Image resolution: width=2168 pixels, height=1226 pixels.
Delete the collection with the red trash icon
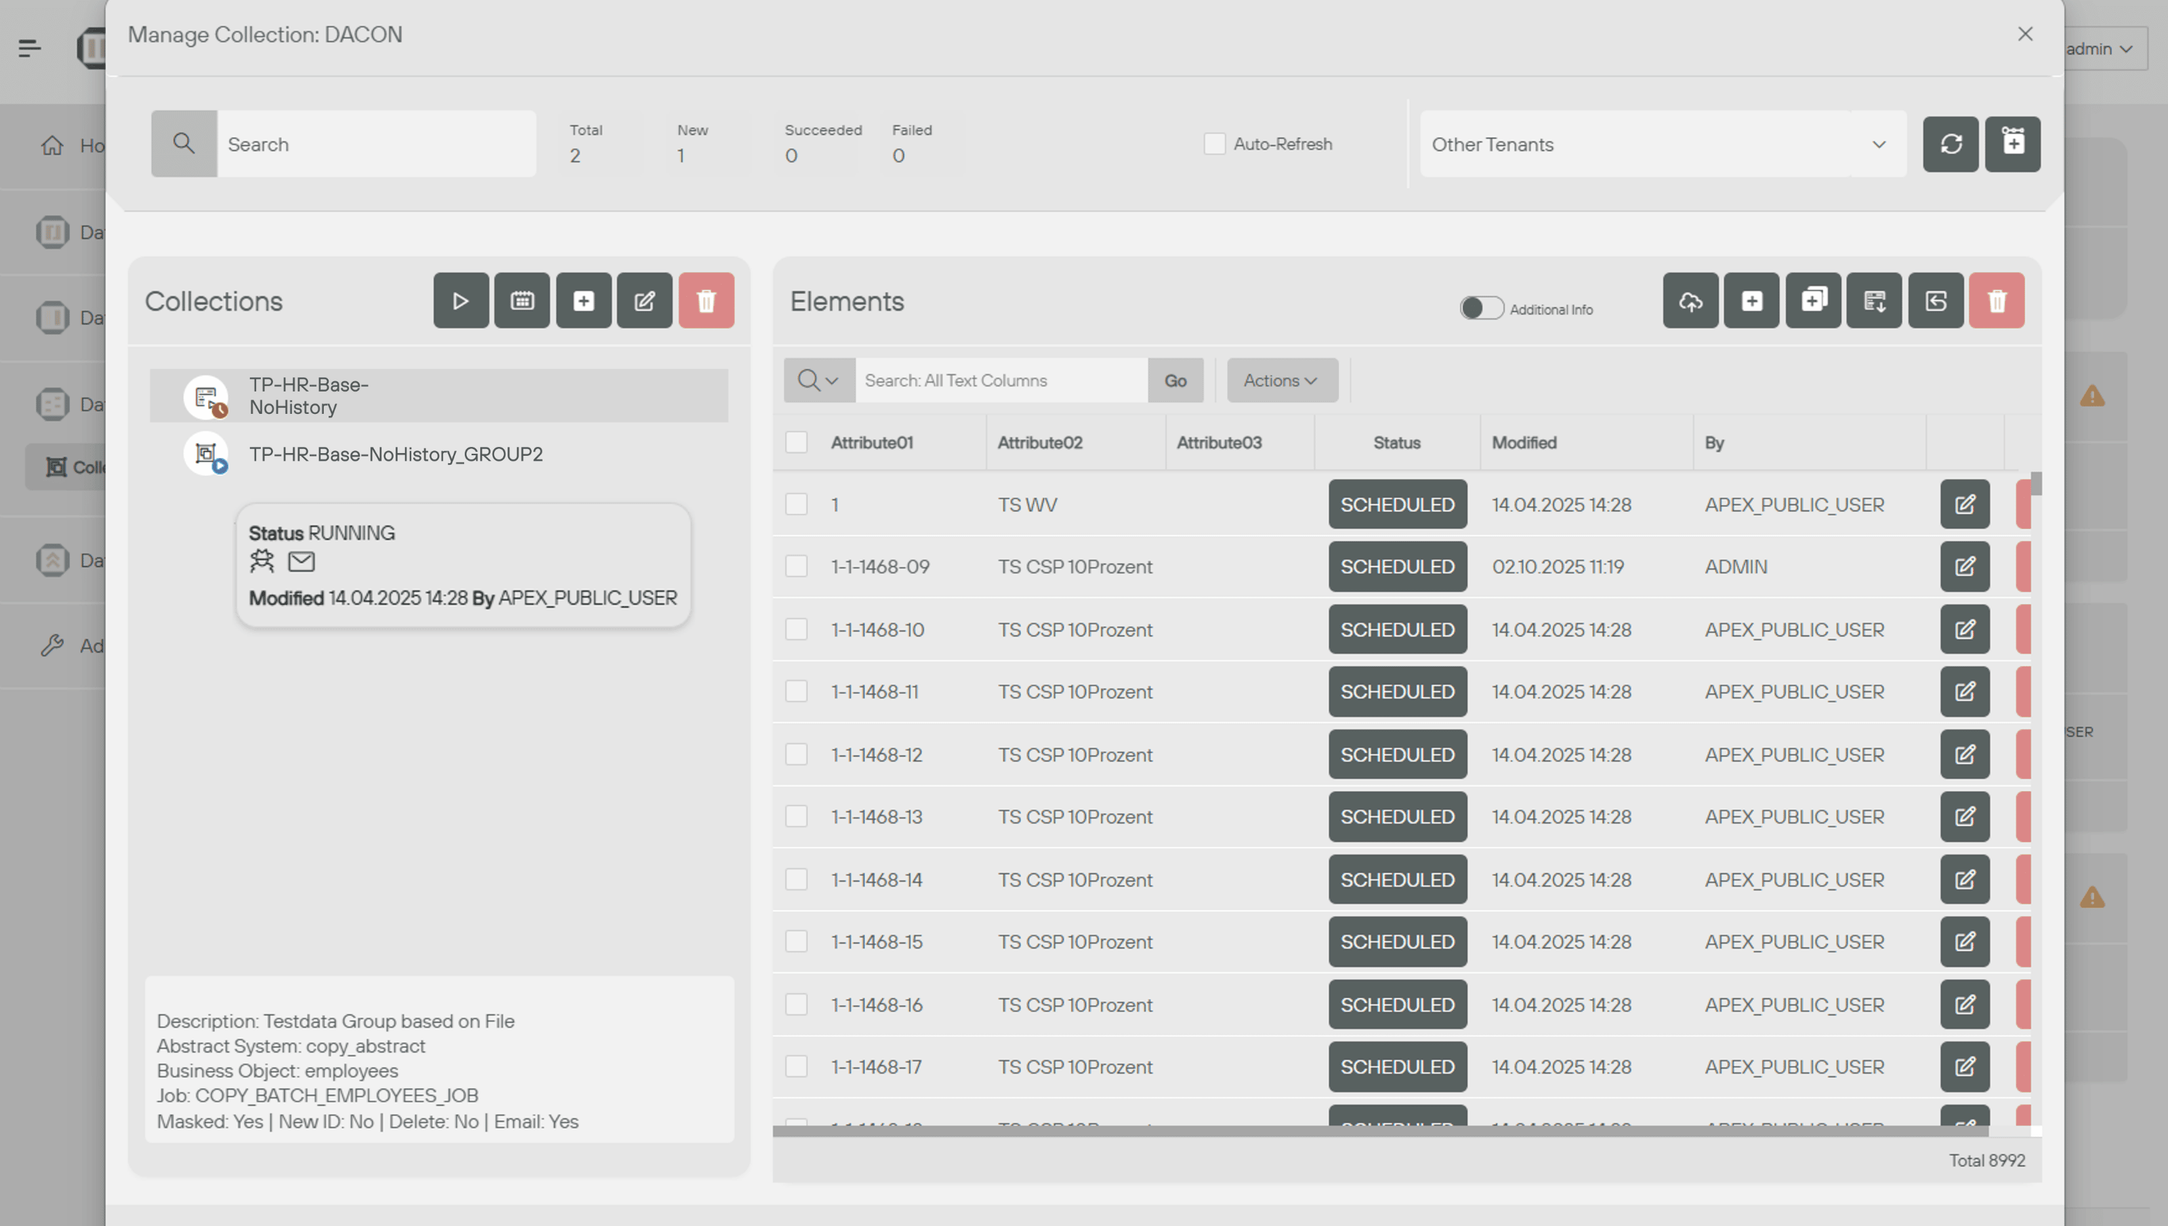(705, 301)
